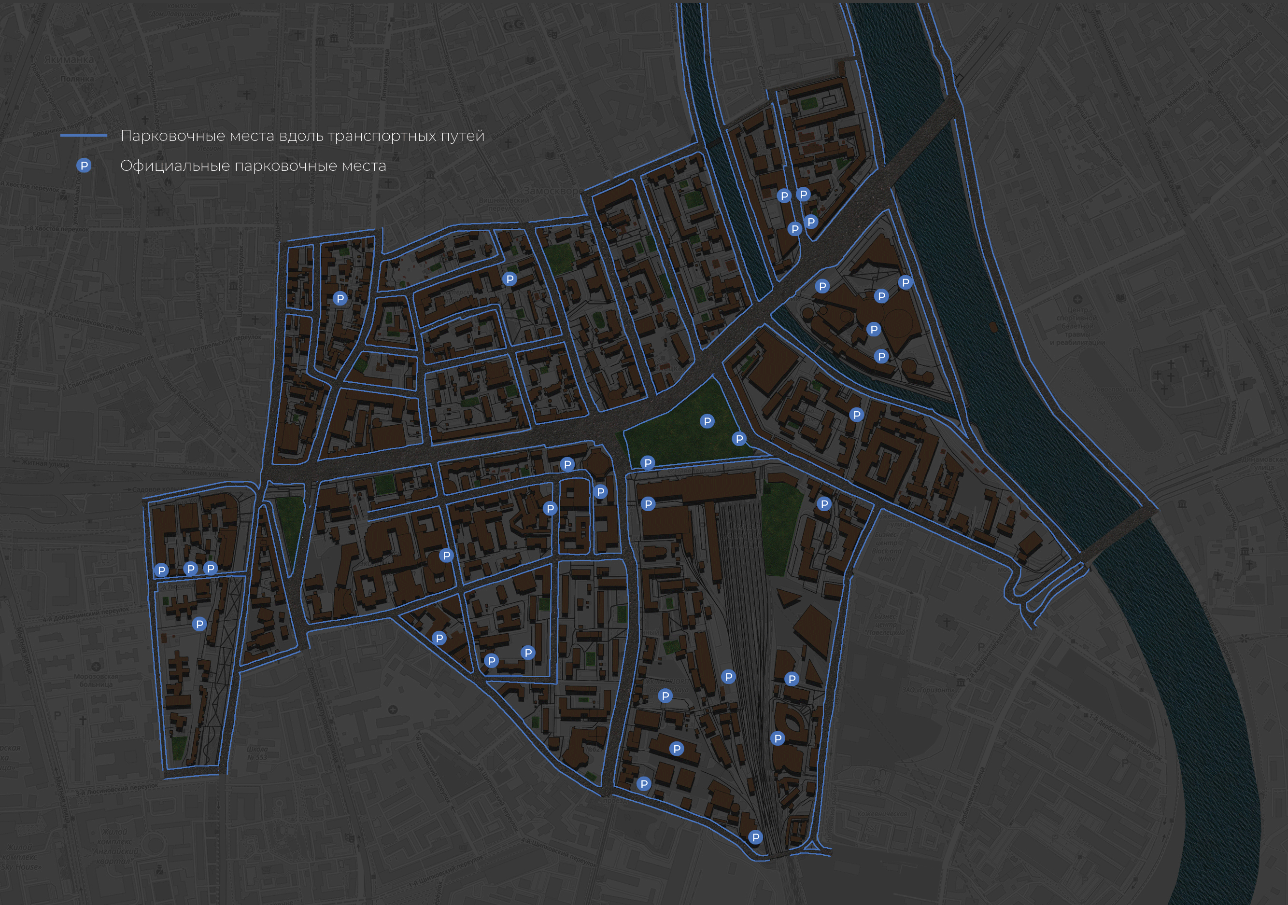The height and width of the screenshot is (905, 1288).
Task: Click the blue line sample in legend
Action: coord(84,136)
